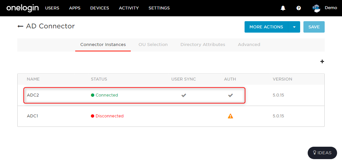The width and height of the screenshot is (342, 164).
Task: Open the notifications bell icon
Action: tap(283, 8)
